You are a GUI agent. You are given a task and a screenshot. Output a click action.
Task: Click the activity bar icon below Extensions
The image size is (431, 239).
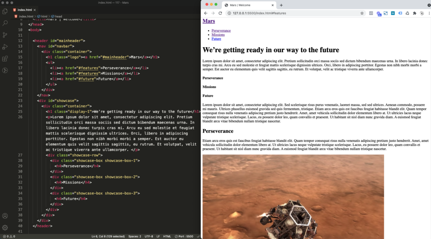click(5, 70)
